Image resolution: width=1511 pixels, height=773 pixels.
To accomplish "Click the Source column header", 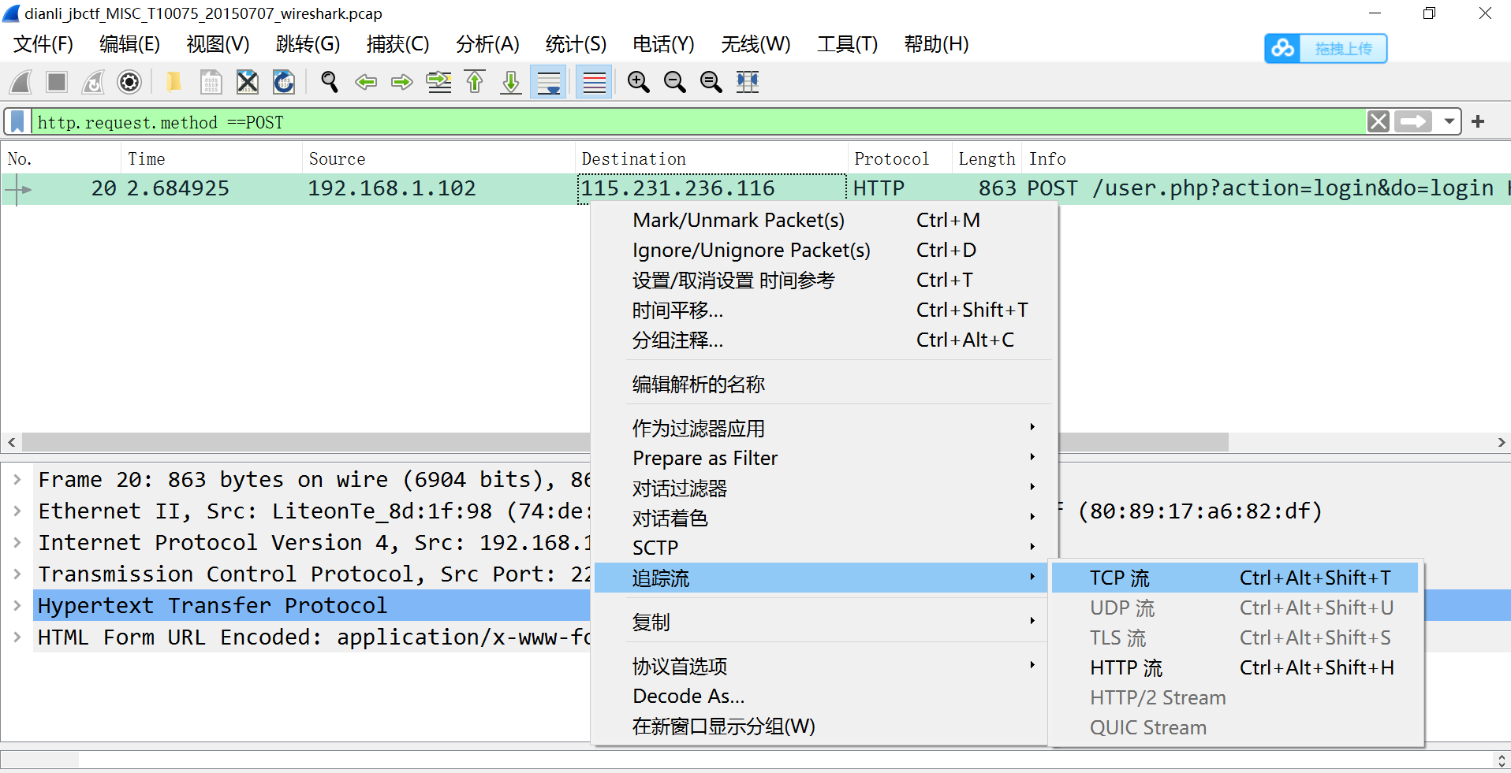I will click(x=438, y=158).
